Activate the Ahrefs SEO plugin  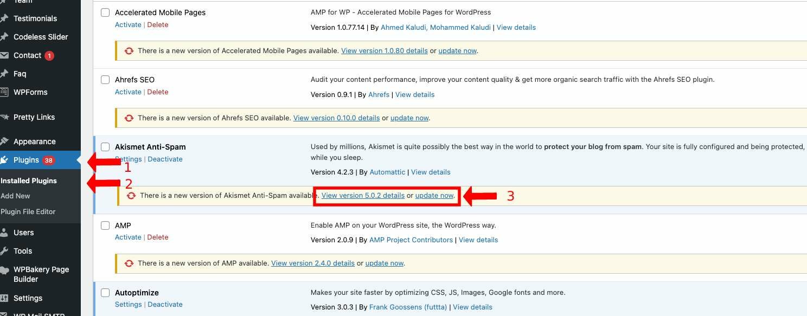coord(128,92)
